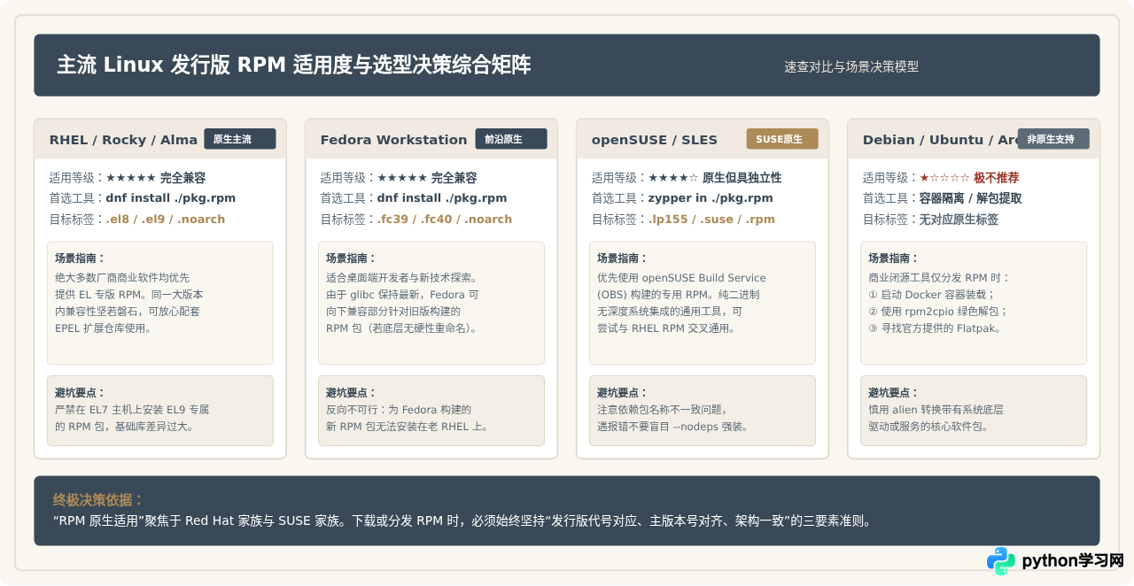This screenshot has height=586, width=1134.
Task: Click 避坑要点 heading in the openSUSE card
Action: tap(622, 393)
